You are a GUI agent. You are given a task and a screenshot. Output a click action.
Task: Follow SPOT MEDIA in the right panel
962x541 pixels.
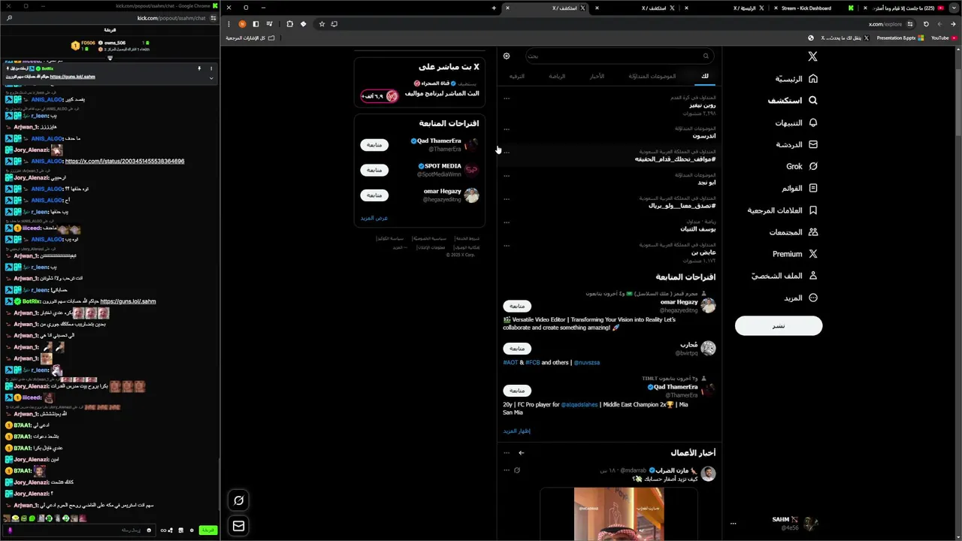tap(374, 170)
